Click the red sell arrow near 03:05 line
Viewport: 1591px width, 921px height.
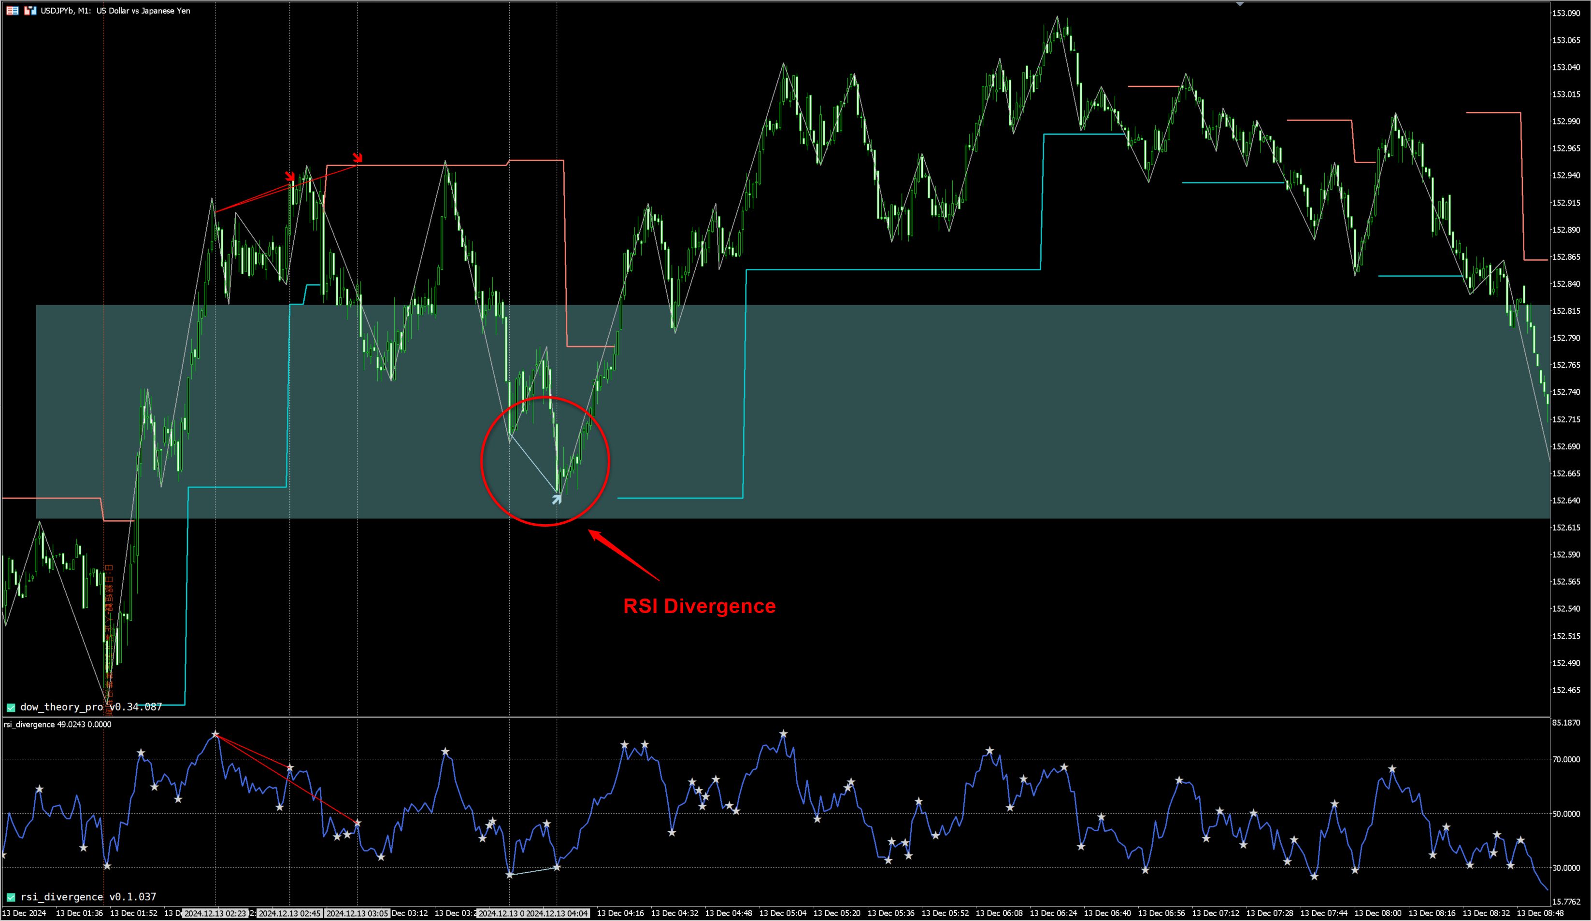[x=358, y=158]
